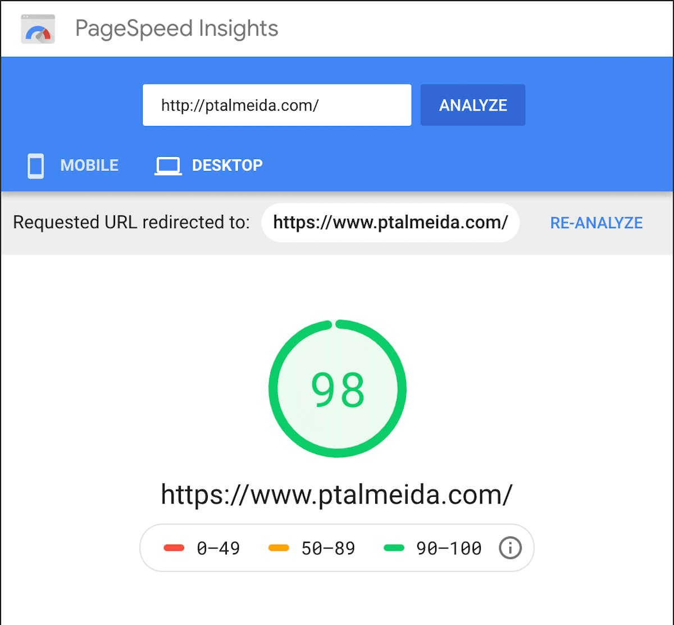The width and height of the screenshot is (674, 625).
Task: Click the 'Requested URL redirected to:' label
Action: click(x=131, y=223)
